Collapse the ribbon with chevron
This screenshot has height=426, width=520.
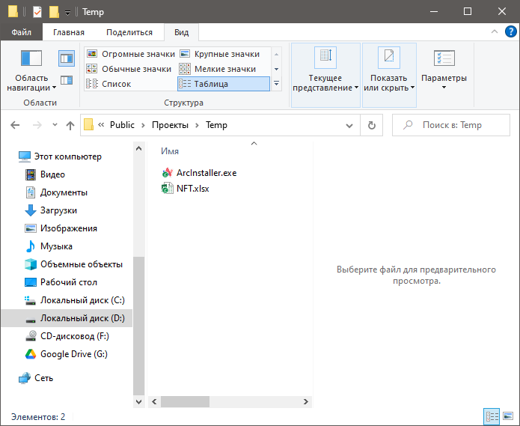click(495, 31)
